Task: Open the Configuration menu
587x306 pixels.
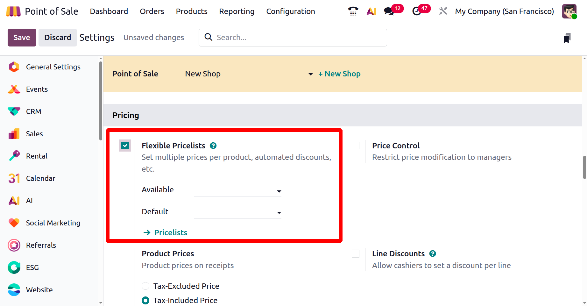Action: click(x=290, y=11)
